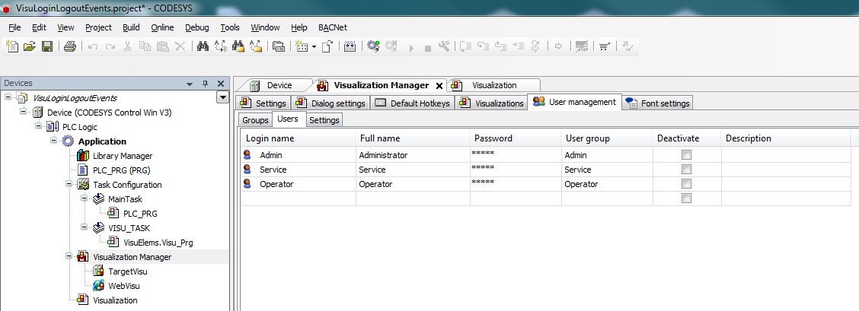Click the Find binoculars toolbar icon
The image size is (859, 311).
(x=203, y=46)
